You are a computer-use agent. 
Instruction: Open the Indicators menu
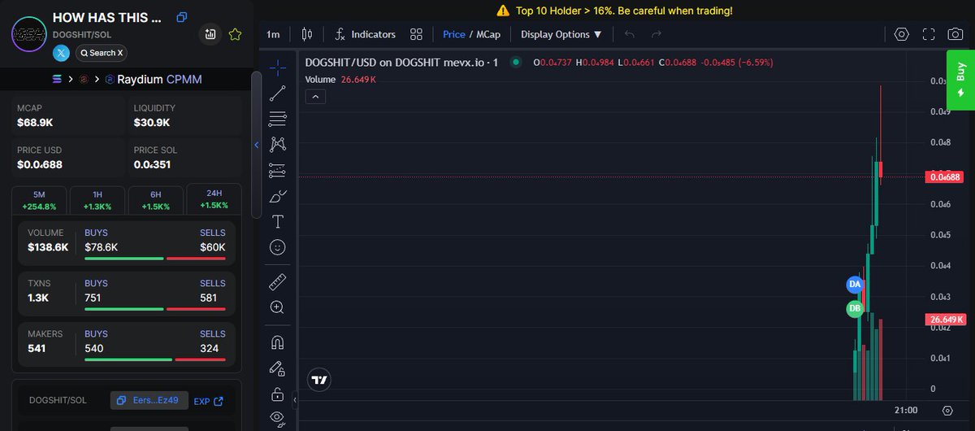tap(365, 34)
